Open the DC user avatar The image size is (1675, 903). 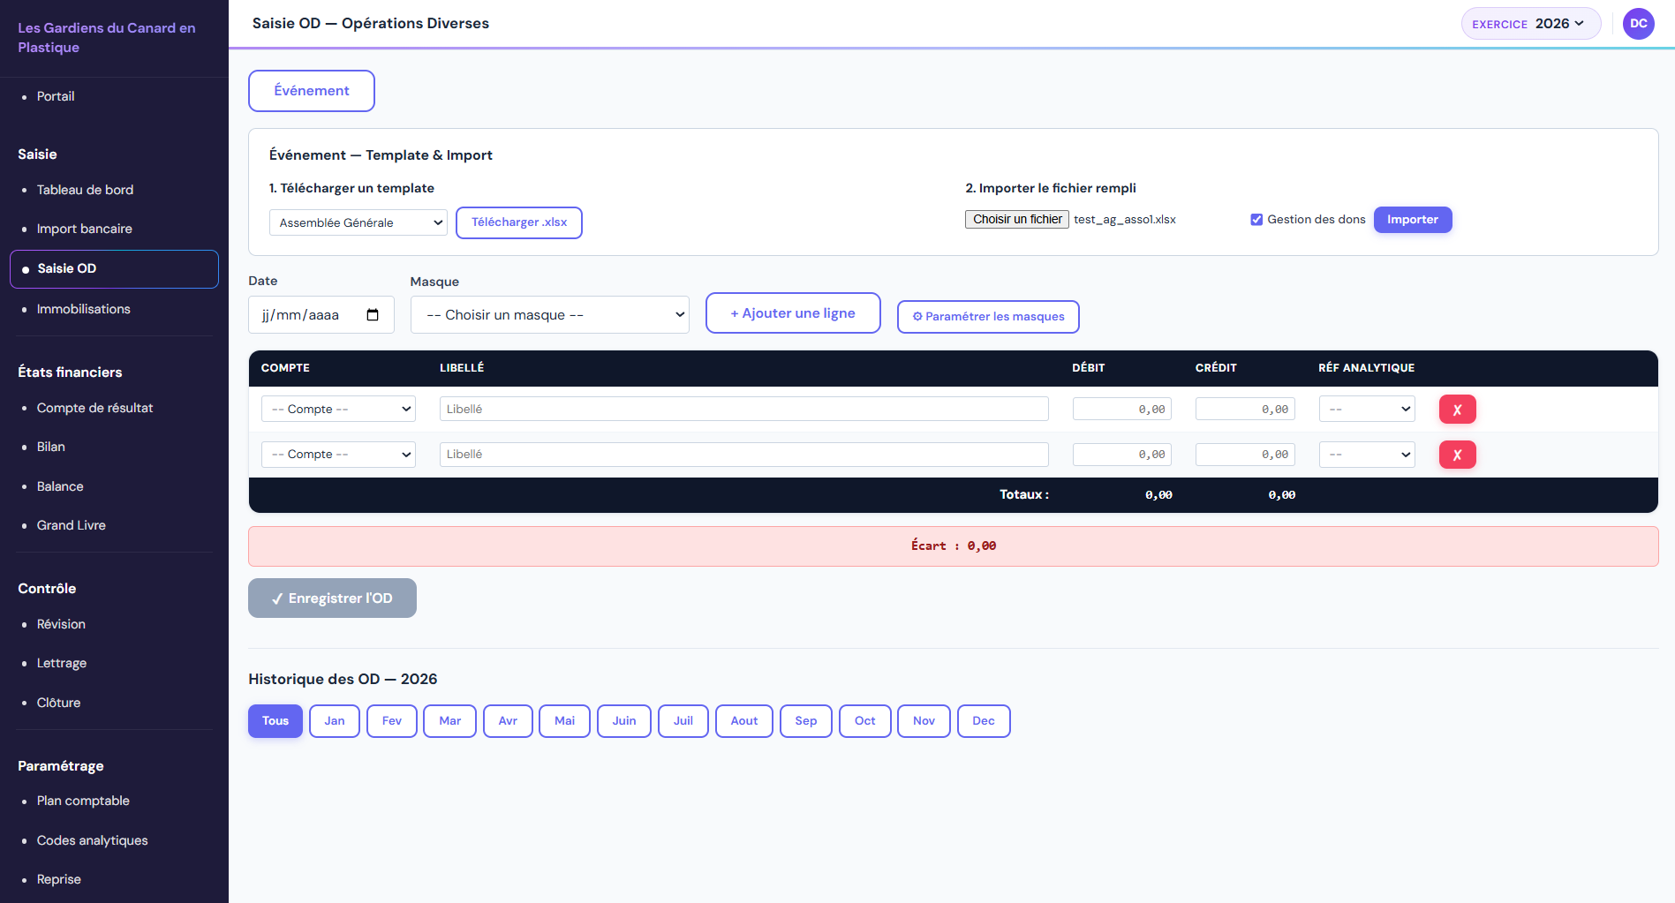[x=1638, y=23]
